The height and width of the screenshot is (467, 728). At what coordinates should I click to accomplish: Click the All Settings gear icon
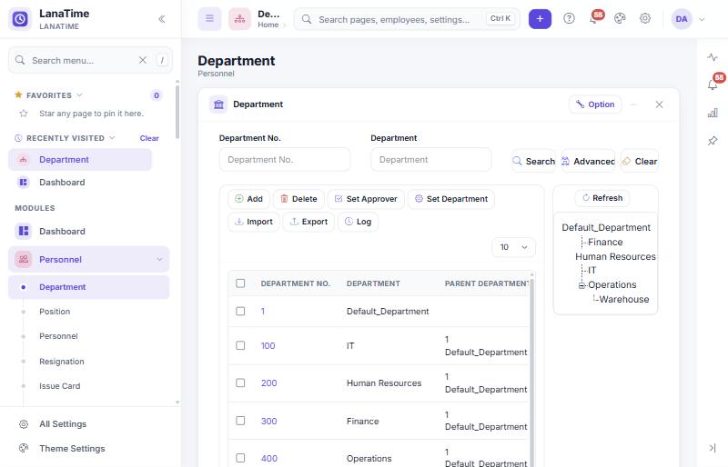coord(24,424)
